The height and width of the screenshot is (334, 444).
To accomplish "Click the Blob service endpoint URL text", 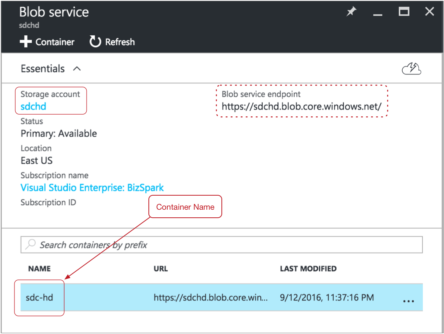I will coord(301,107).
